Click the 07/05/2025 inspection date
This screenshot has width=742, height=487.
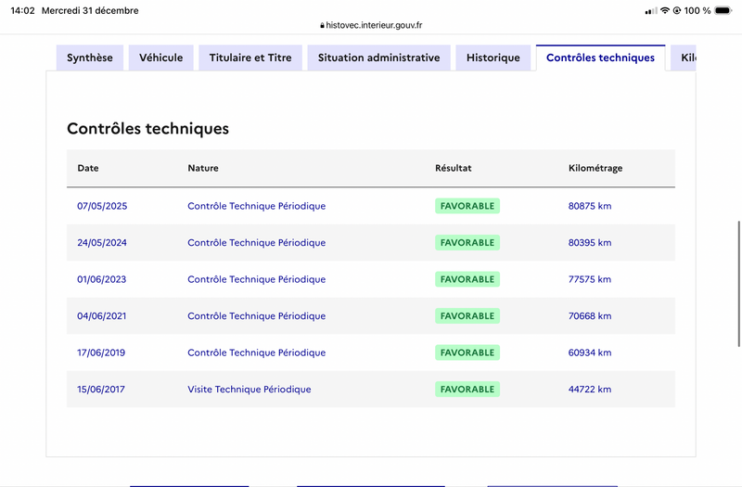[102, 206]
